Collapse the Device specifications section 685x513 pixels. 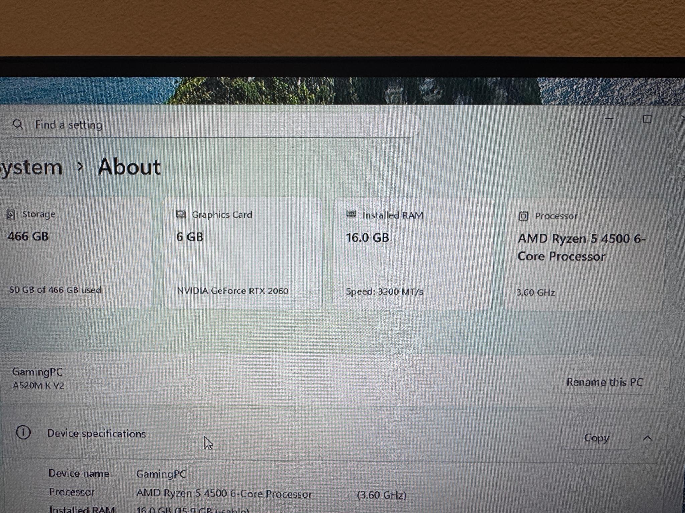(x=648, y=438)
